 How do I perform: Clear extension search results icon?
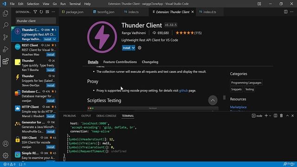[x=47, y=12]
